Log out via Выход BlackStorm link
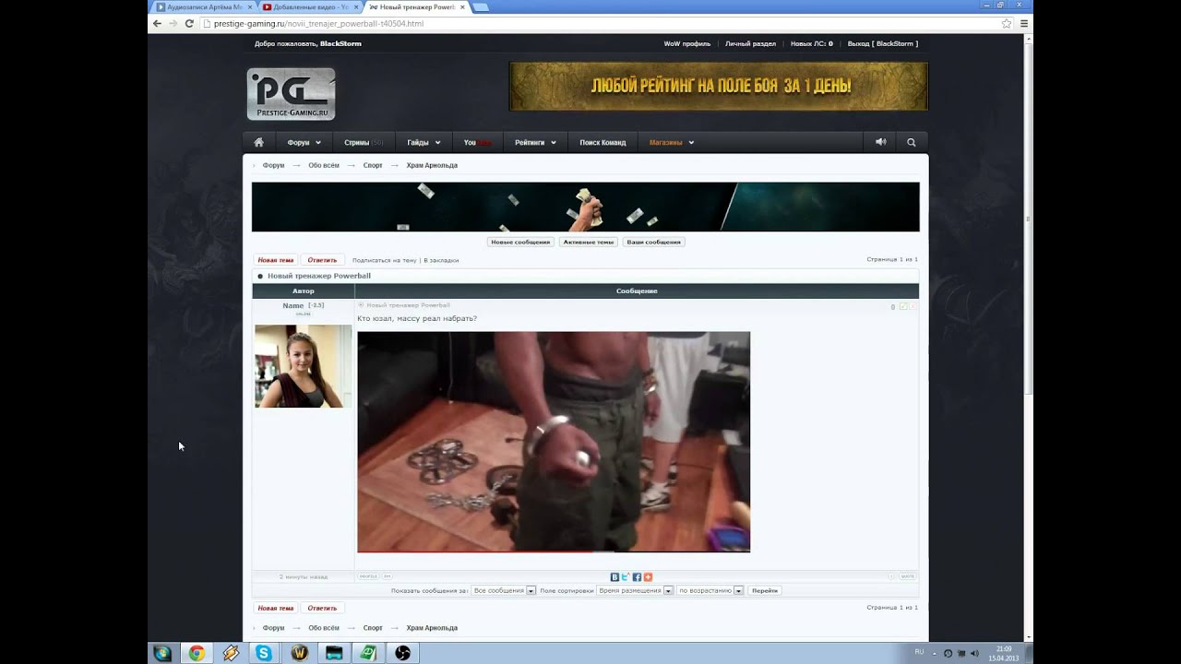1181x664 pixels. point(883,43)
